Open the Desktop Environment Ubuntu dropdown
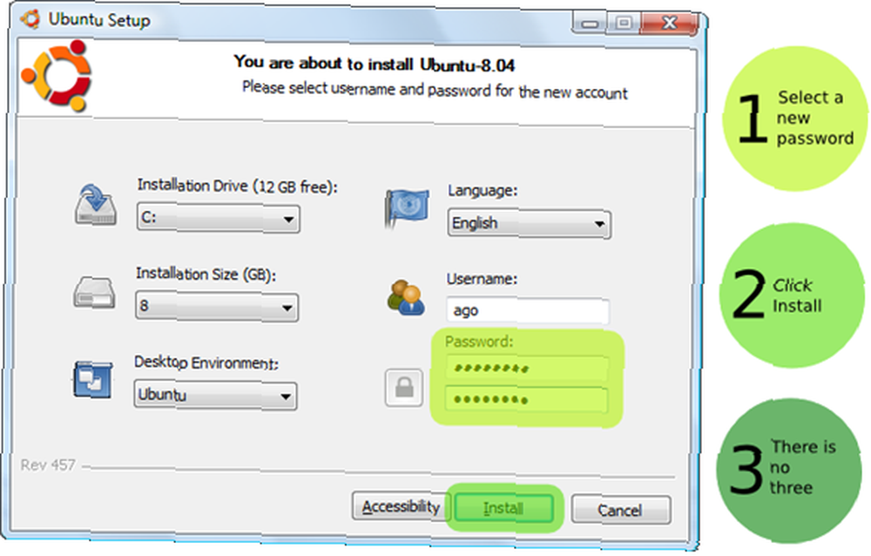The width and height of the screenshot is (871, 556). (x=215, y=396)
